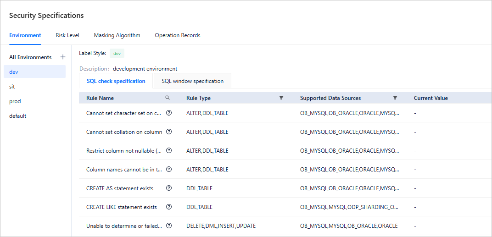Click help icon for Column names rule
This screenshot has width=492, height=237.
[x=169, y=169]
